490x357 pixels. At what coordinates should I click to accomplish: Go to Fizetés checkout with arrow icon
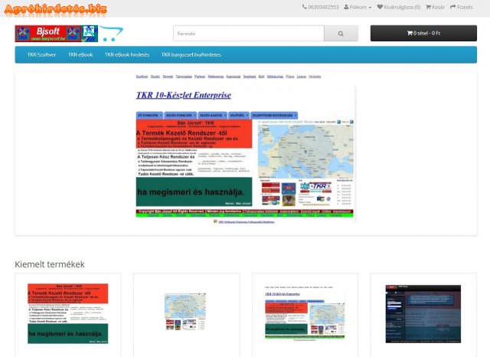(461, 7)
